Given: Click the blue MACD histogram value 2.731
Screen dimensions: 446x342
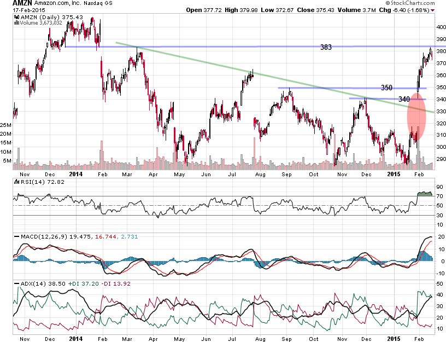Looking at the screenshot, I should click(x=130, y=236).
